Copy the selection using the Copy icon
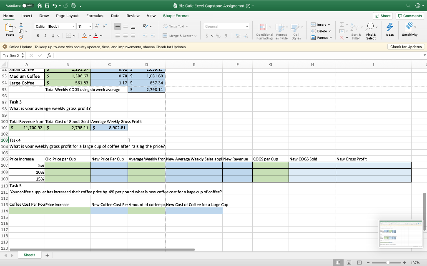The height and width of the screenshot is (266, 427). [21, 31]
